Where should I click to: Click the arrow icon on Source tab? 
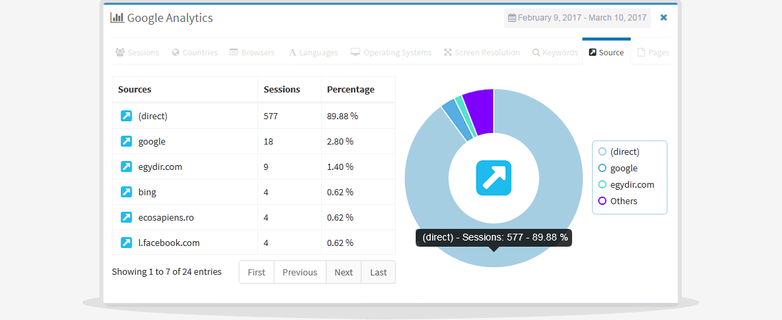[x=593, y=52]
